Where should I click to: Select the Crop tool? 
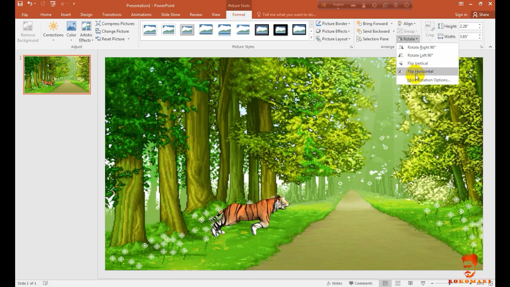430,30
